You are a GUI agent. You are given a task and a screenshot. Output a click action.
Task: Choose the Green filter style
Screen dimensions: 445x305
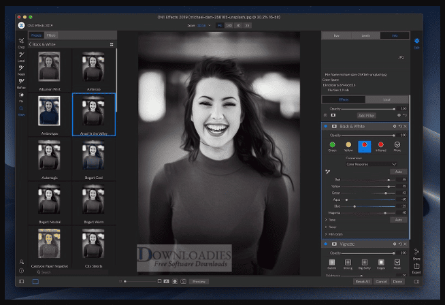point(332,146)
